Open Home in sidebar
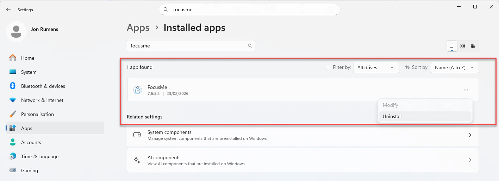The height and width of the screenshot is (181, 499). coord(55,58)
